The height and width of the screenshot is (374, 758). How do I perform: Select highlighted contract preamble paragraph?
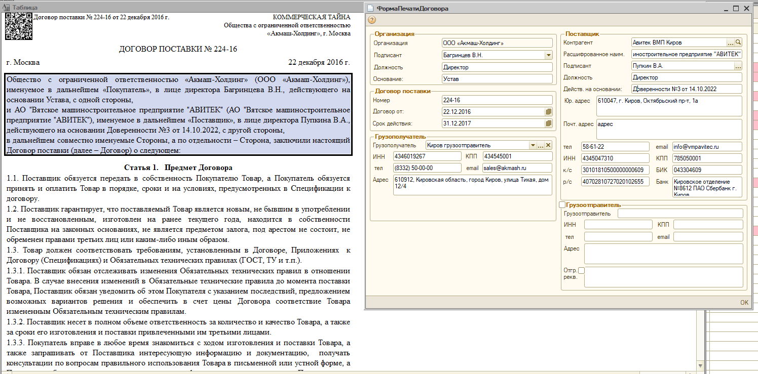(178, 115)
